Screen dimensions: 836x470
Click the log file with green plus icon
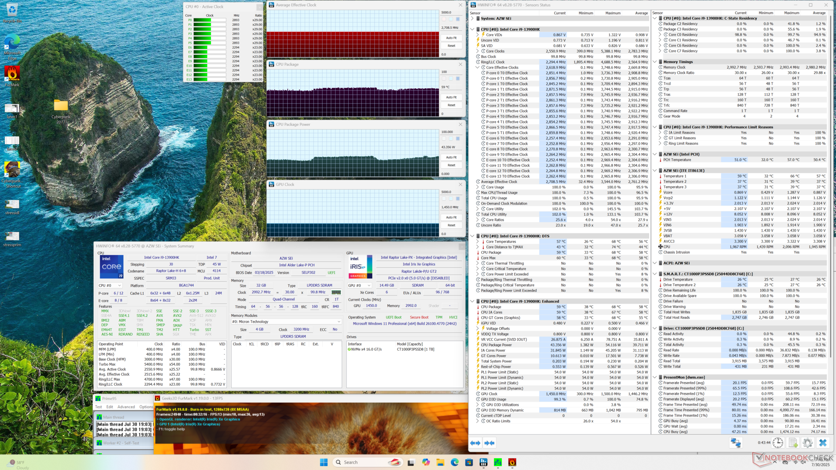coord(793,443)
